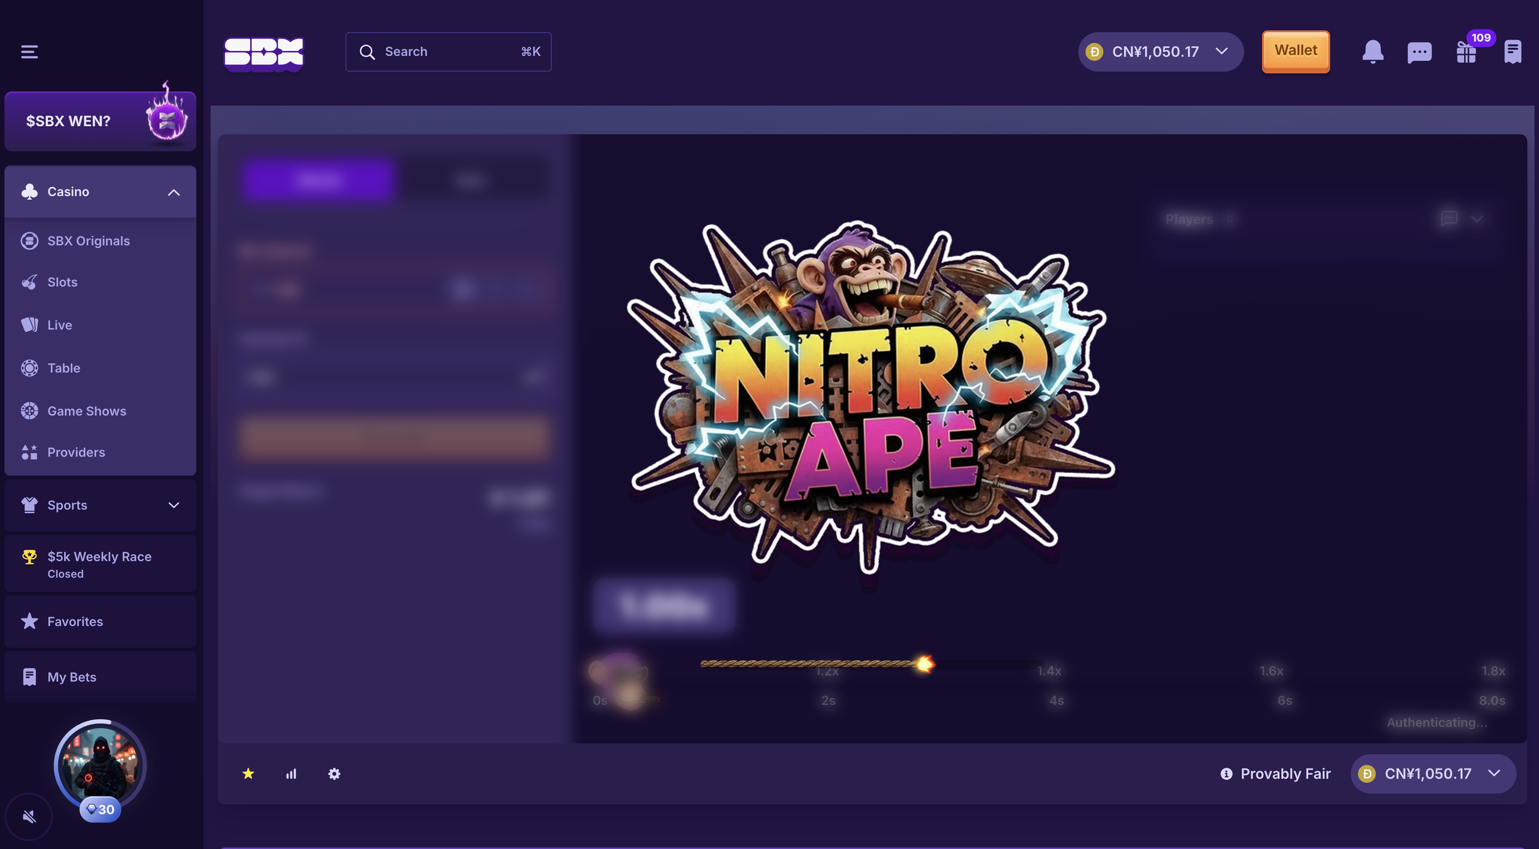Toggle the hamburger sidebar menu icon
The width and height of the screenshot is (1539, 849).
29,52
